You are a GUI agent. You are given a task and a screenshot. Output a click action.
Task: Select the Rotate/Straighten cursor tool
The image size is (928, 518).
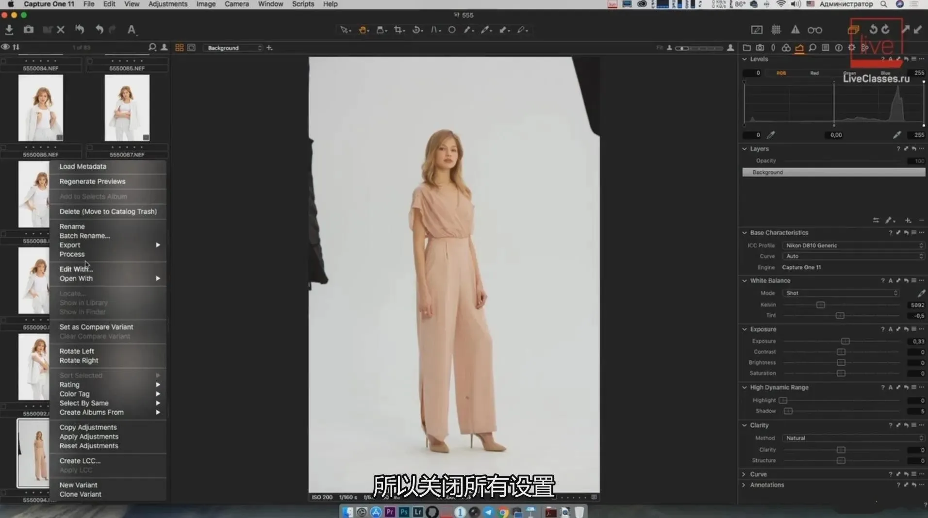pos(417,30)
